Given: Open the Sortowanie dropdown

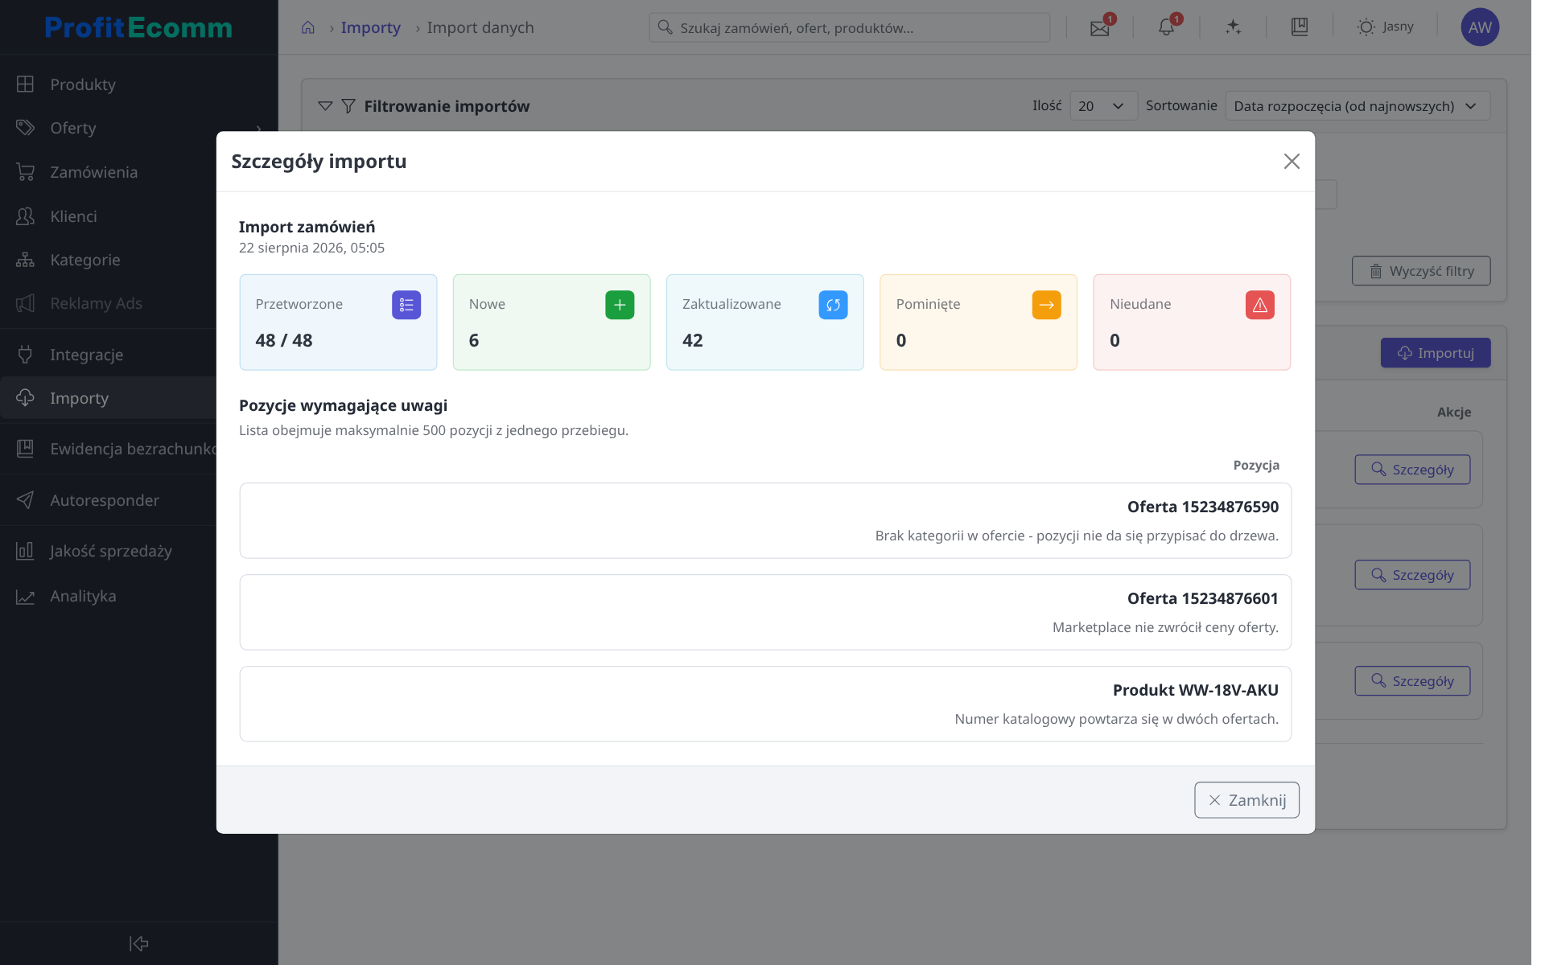Looking at the screenshot, I should 1358,106.
